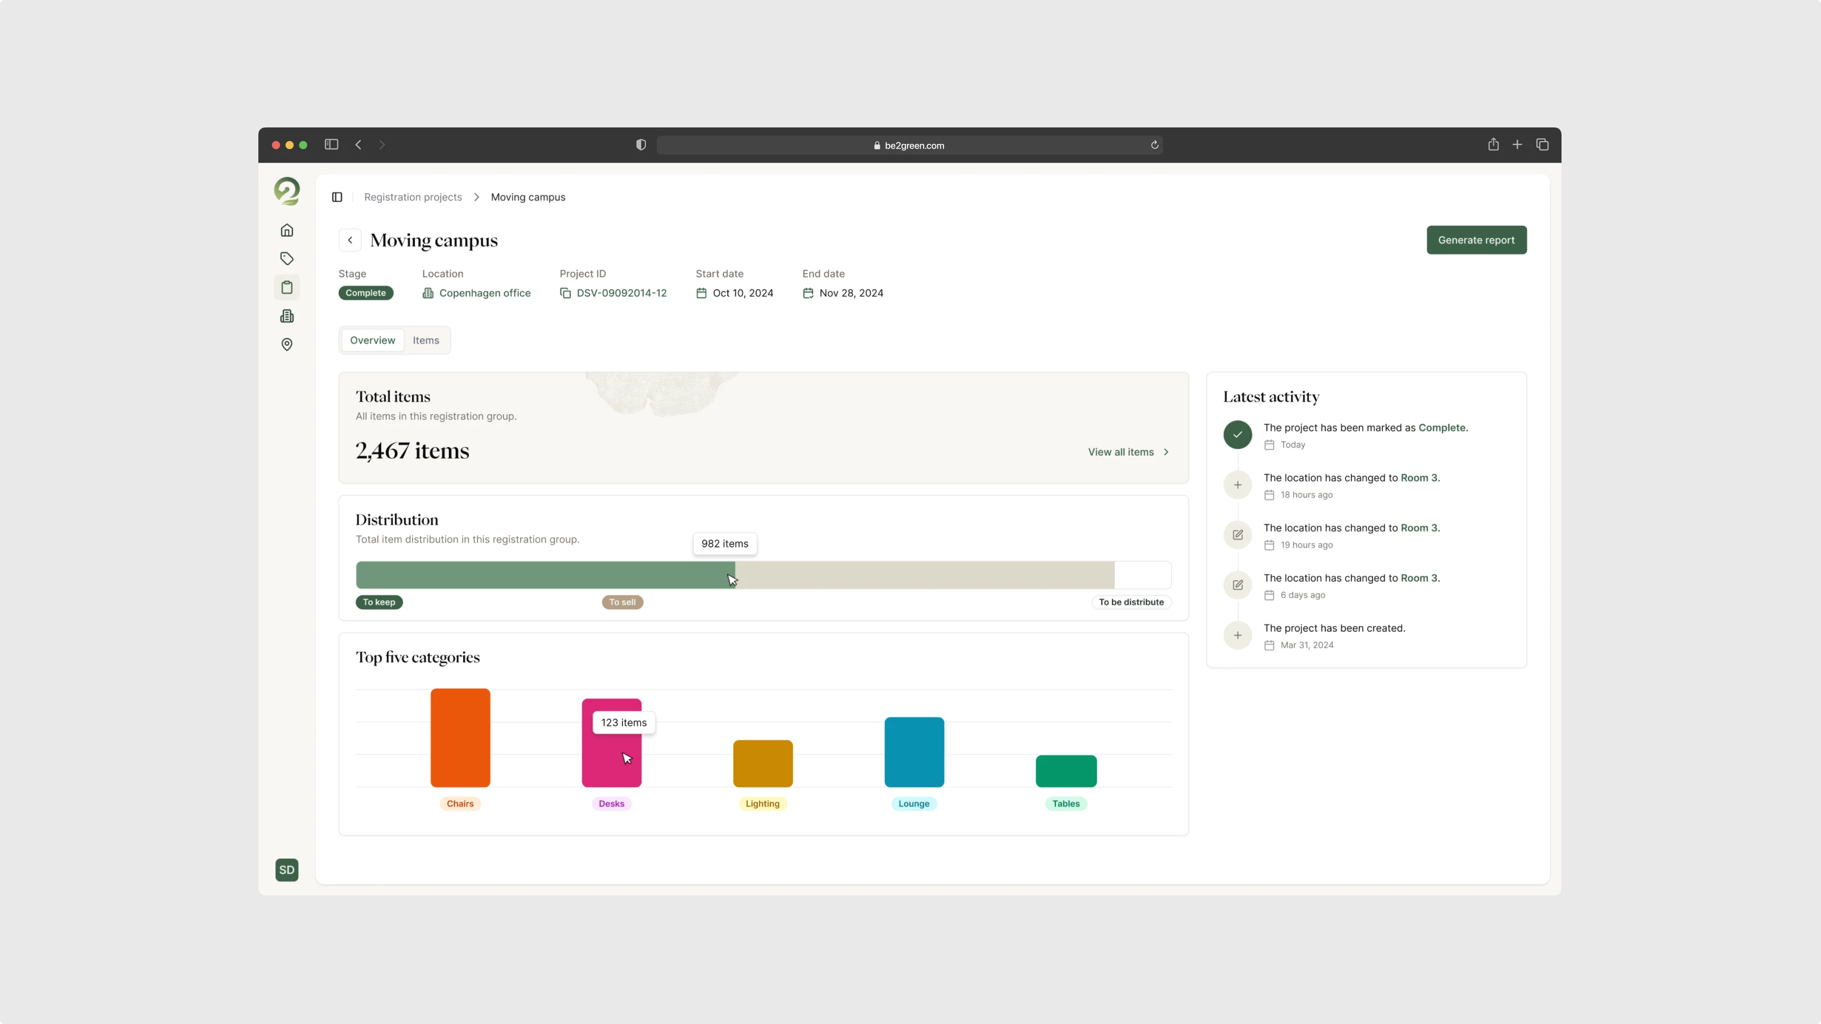1821x1024 pixels.
Task: Copy project ID using copy icon
Action: point(565,294)
